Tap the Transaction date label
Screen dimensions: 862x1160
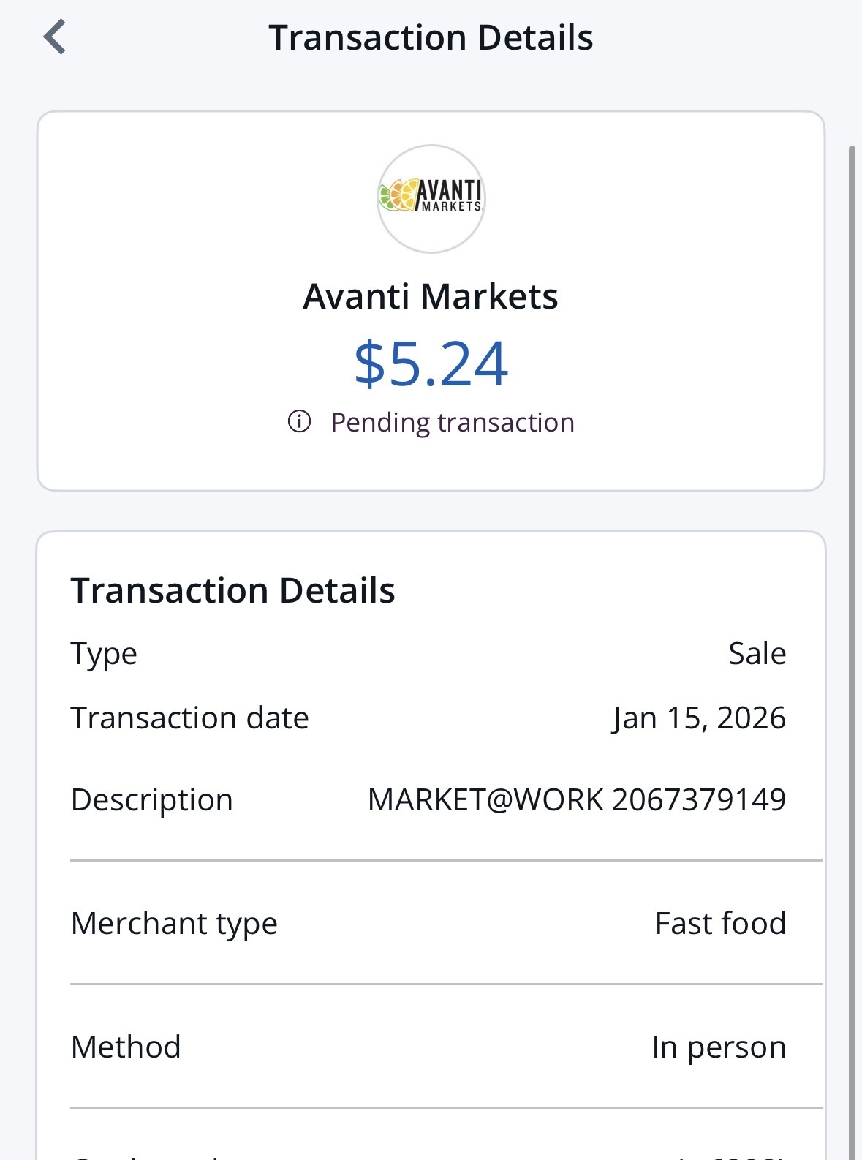pyautogui.click(x=189, y=718)
